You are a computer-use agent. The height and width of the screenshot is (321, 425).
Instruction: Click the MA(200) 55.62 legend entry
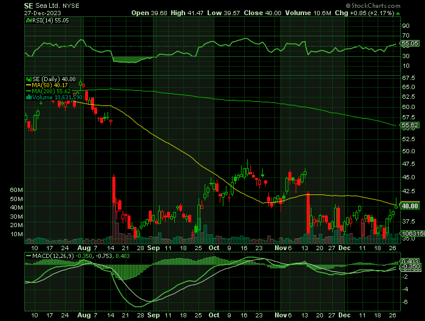click(51, 91)
